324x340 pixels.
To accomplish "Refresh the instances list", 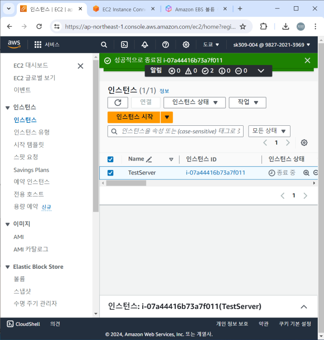I will 118,103.
